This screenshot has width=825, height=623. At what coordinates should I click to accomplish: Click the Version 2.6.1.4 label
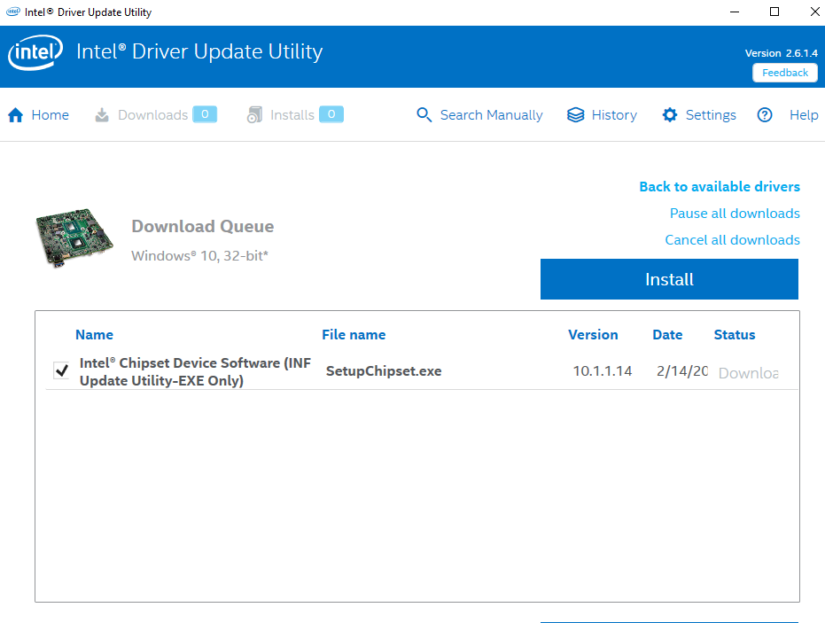coord(782,53)
